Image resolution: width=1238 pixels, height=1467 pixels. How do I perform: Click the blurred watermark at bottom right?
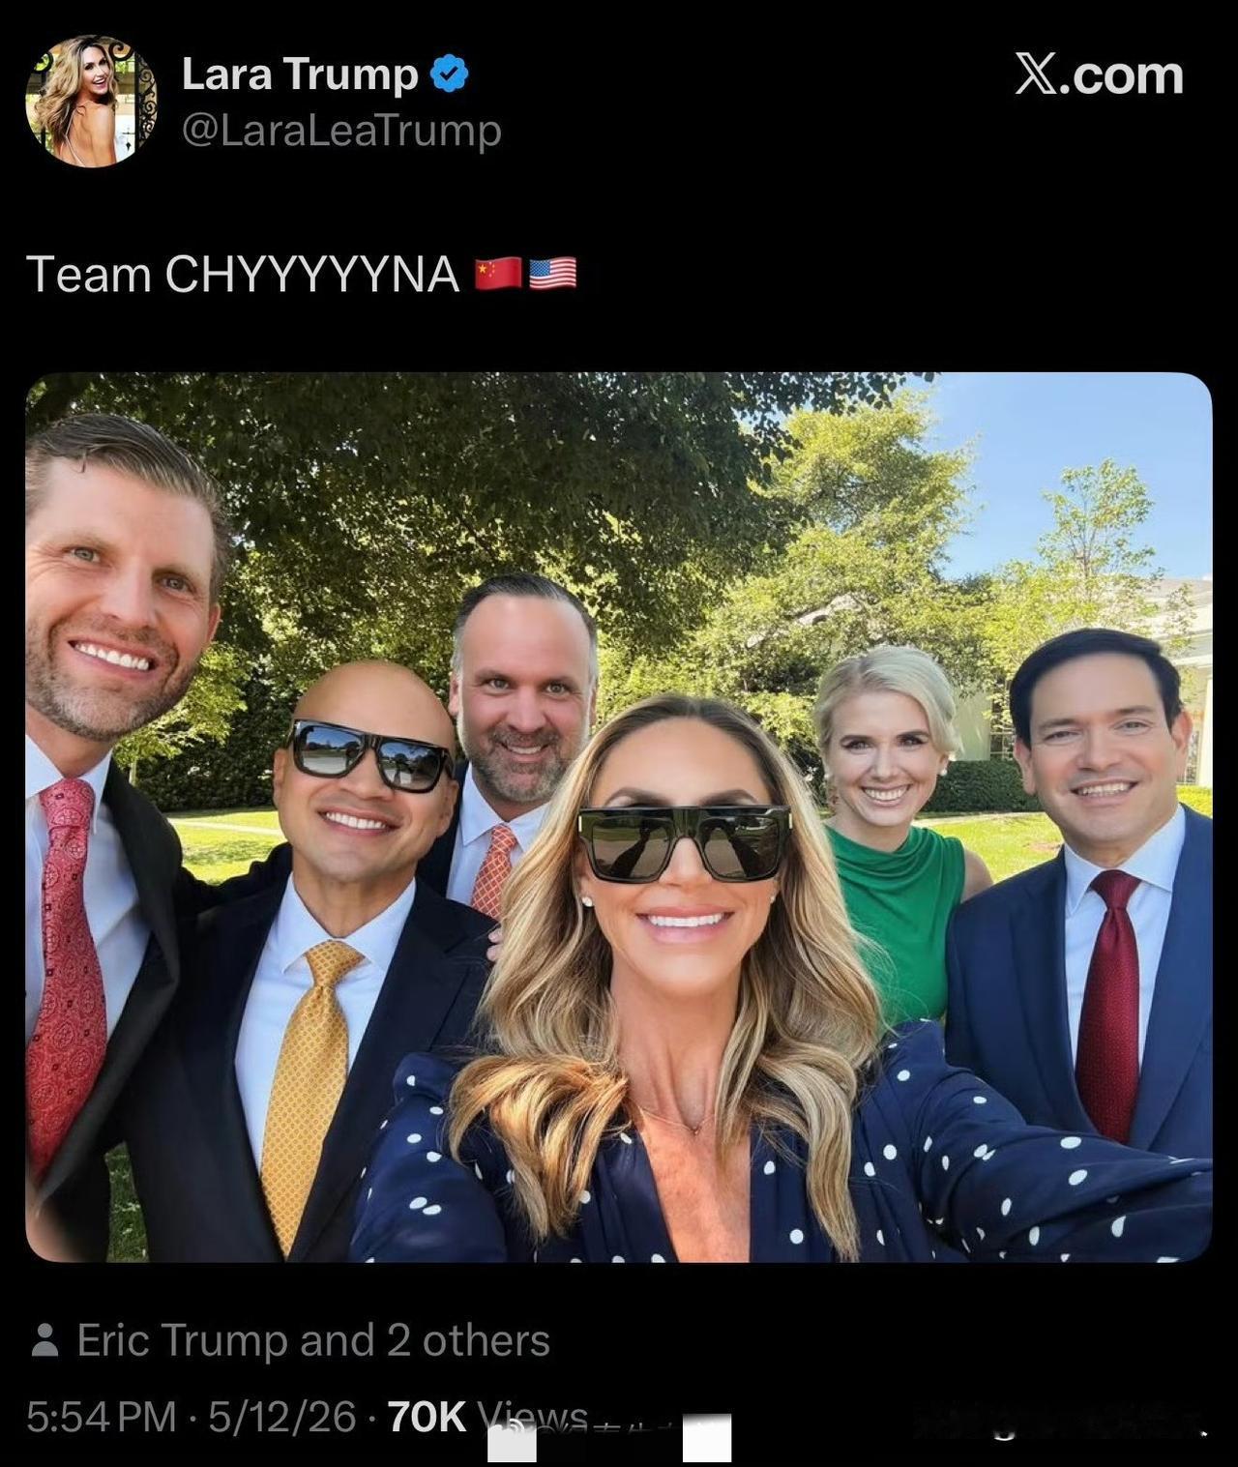(x=1061, y=1422)
